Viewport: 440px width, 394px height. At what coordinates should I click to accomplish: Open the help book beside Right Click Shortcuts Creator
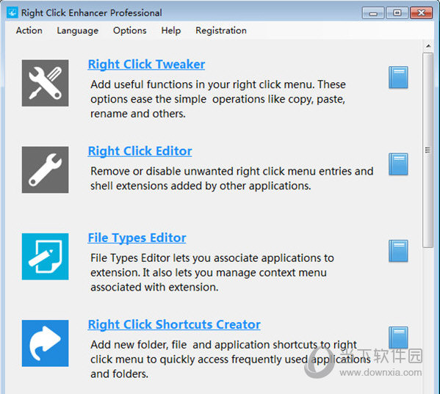click(398, 338)
